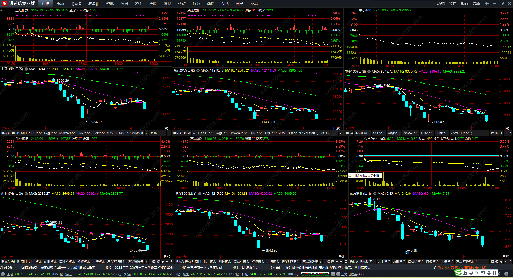Viewport: 513px width, 278px height.
Task: Click the Z icon under 沪深300 daily chart
Action: (x=346, y=262)
